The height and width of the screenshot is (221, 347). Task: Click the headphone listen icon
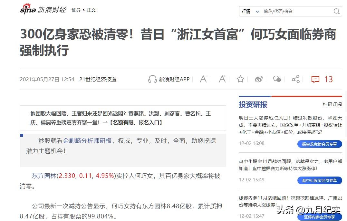152,79
